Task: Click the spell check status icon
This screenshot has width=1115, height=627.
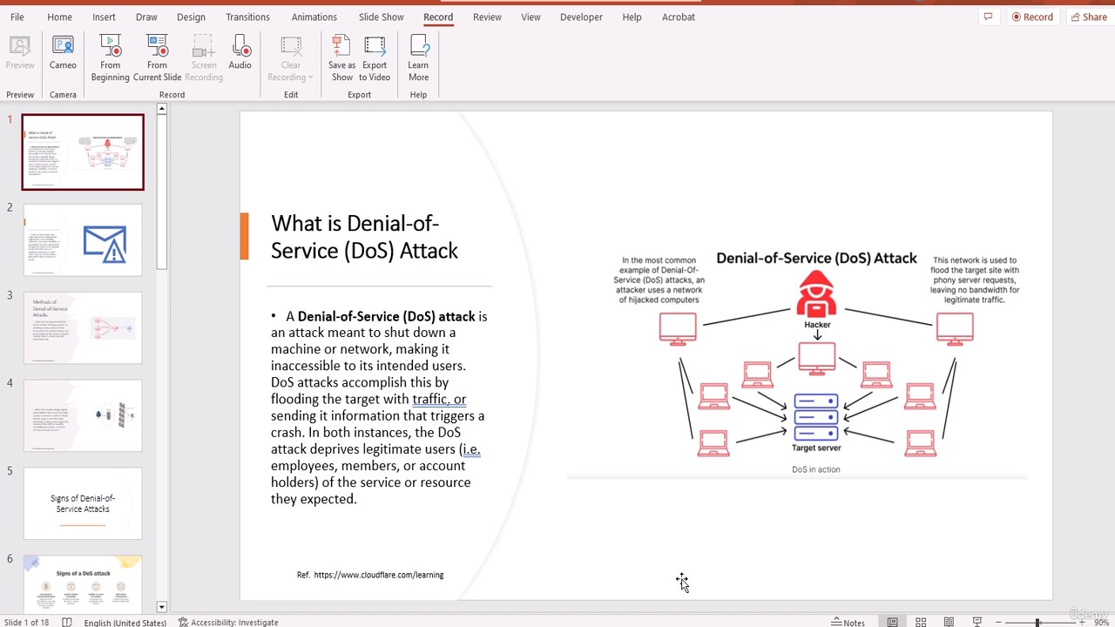Action: coord(67,622)
